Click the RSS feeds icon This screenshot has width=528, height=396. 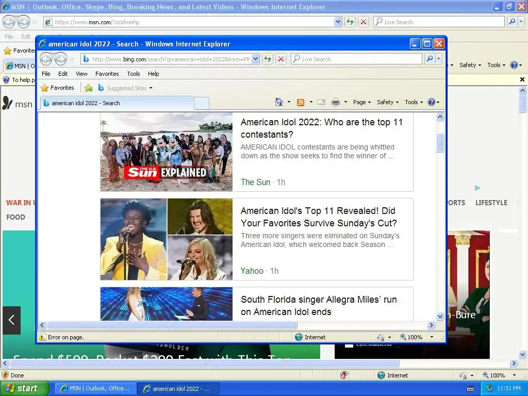click(301, 102)
